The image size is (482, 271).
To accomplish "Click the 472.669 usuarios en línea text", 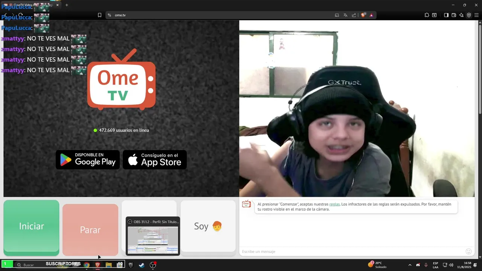I will [x=124, y=130].
